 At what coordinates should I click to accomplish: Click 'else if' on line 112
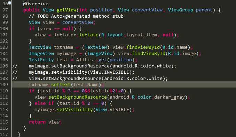tap(44, 103)
